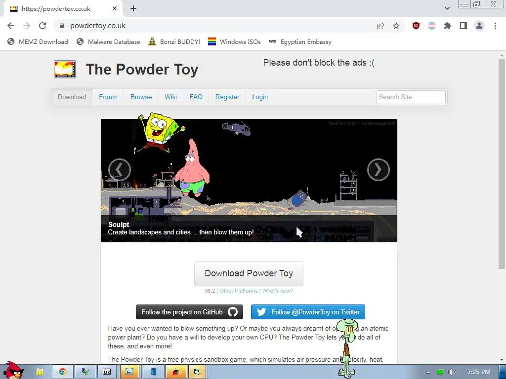Click the green tray status icon

pos(440,372)
